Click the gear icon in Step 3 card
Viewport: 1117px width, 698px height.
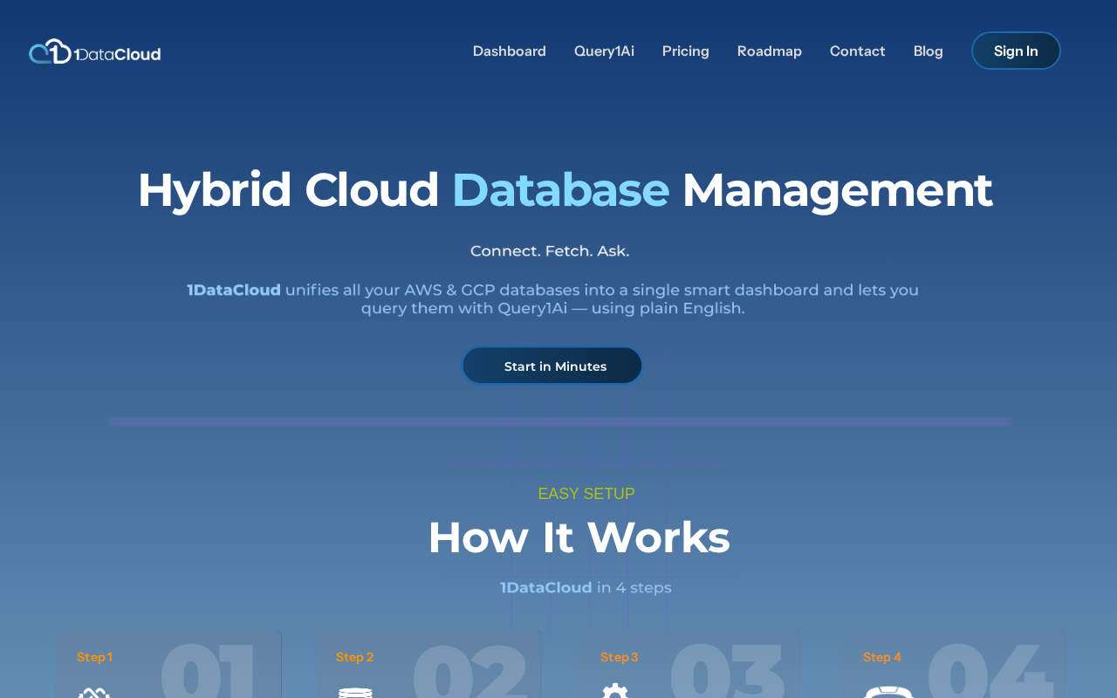coord(615,691)
